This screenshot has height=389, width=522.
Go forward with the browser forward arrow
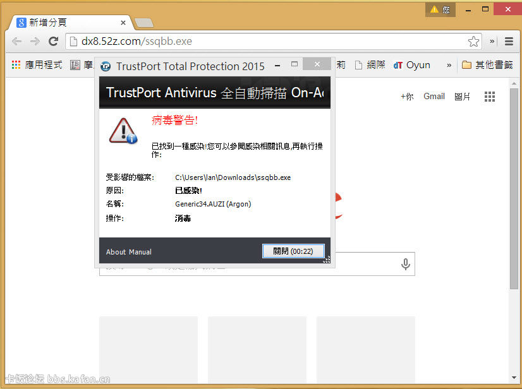[x=35, y=41]
